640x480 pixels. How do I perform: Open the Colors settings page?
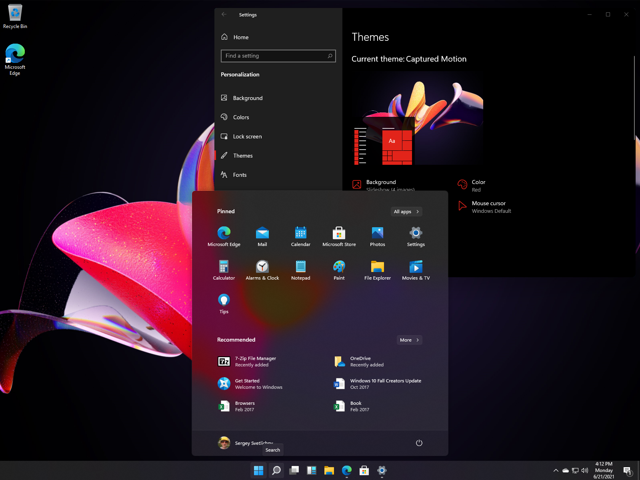point(278,117)
